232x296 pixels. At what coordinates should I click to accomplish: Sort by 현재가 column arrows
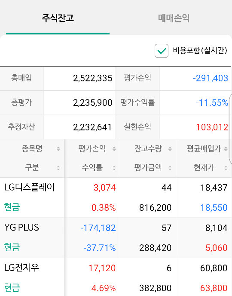pyautogui.click(x=226, y=168)
